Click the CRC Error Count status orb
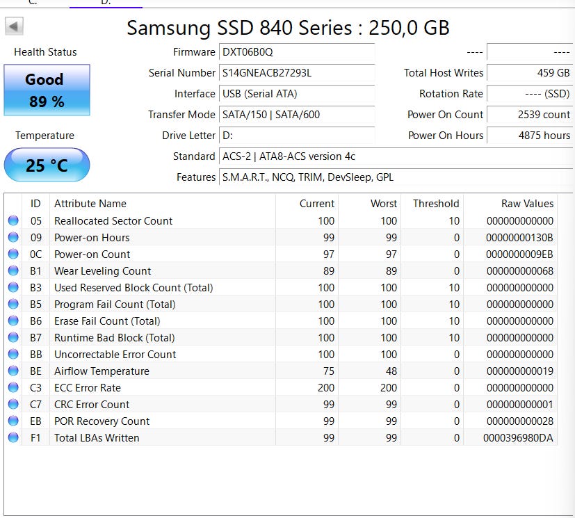575x518 pixels. tap(13, 405)
